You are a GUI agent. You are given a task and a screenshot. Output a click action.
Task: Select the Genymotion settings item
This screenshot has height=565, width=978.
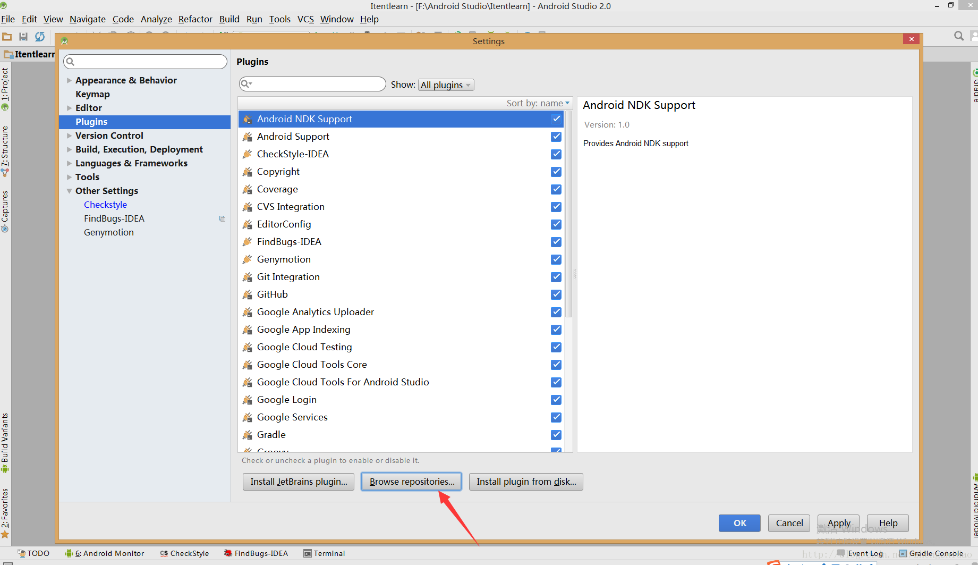click(109, 232)
